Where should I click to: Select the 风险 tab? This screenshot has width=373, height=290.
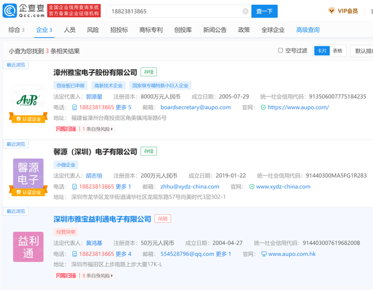93,30
